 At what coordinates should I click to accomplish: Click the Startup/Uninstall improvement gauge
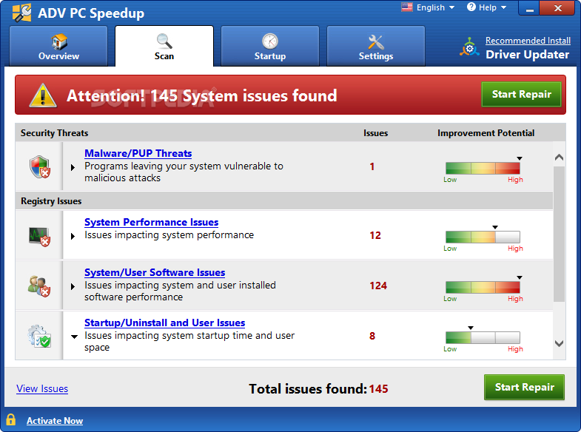coord(483,337)
